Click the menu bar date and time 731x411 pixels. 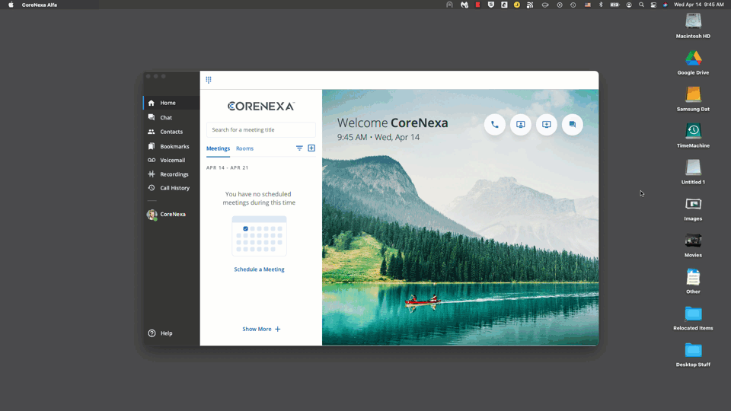tap(699, 5)
